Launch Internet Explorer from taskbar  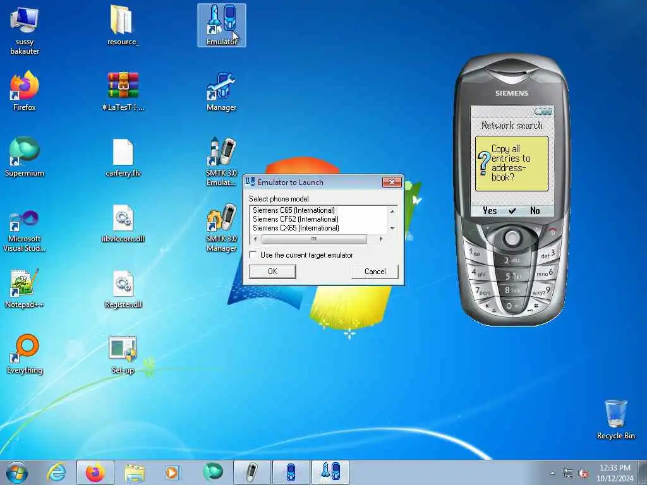(56, 472)
